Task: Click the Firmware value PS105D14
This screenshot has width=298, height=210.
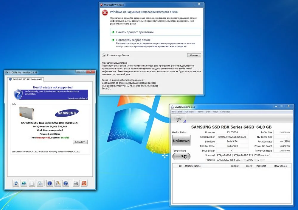Action: (232, 132)
